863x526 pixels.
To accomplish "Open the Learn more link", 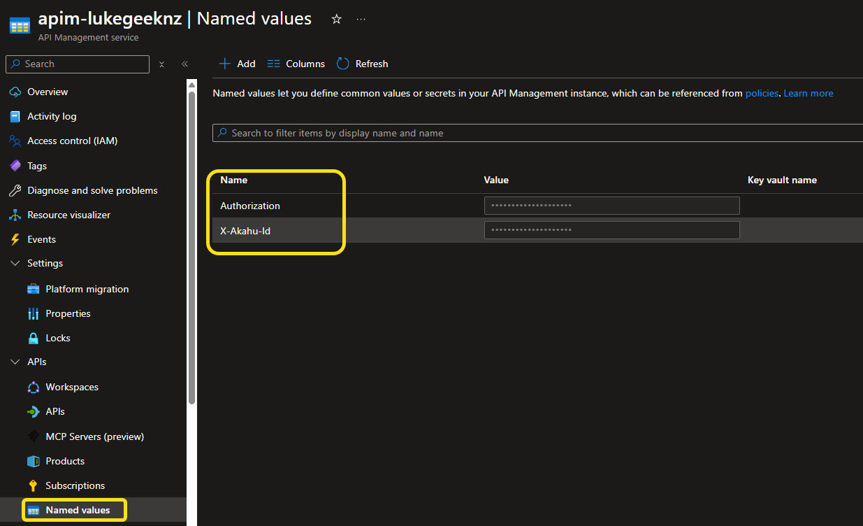I will tap(808, 93).
